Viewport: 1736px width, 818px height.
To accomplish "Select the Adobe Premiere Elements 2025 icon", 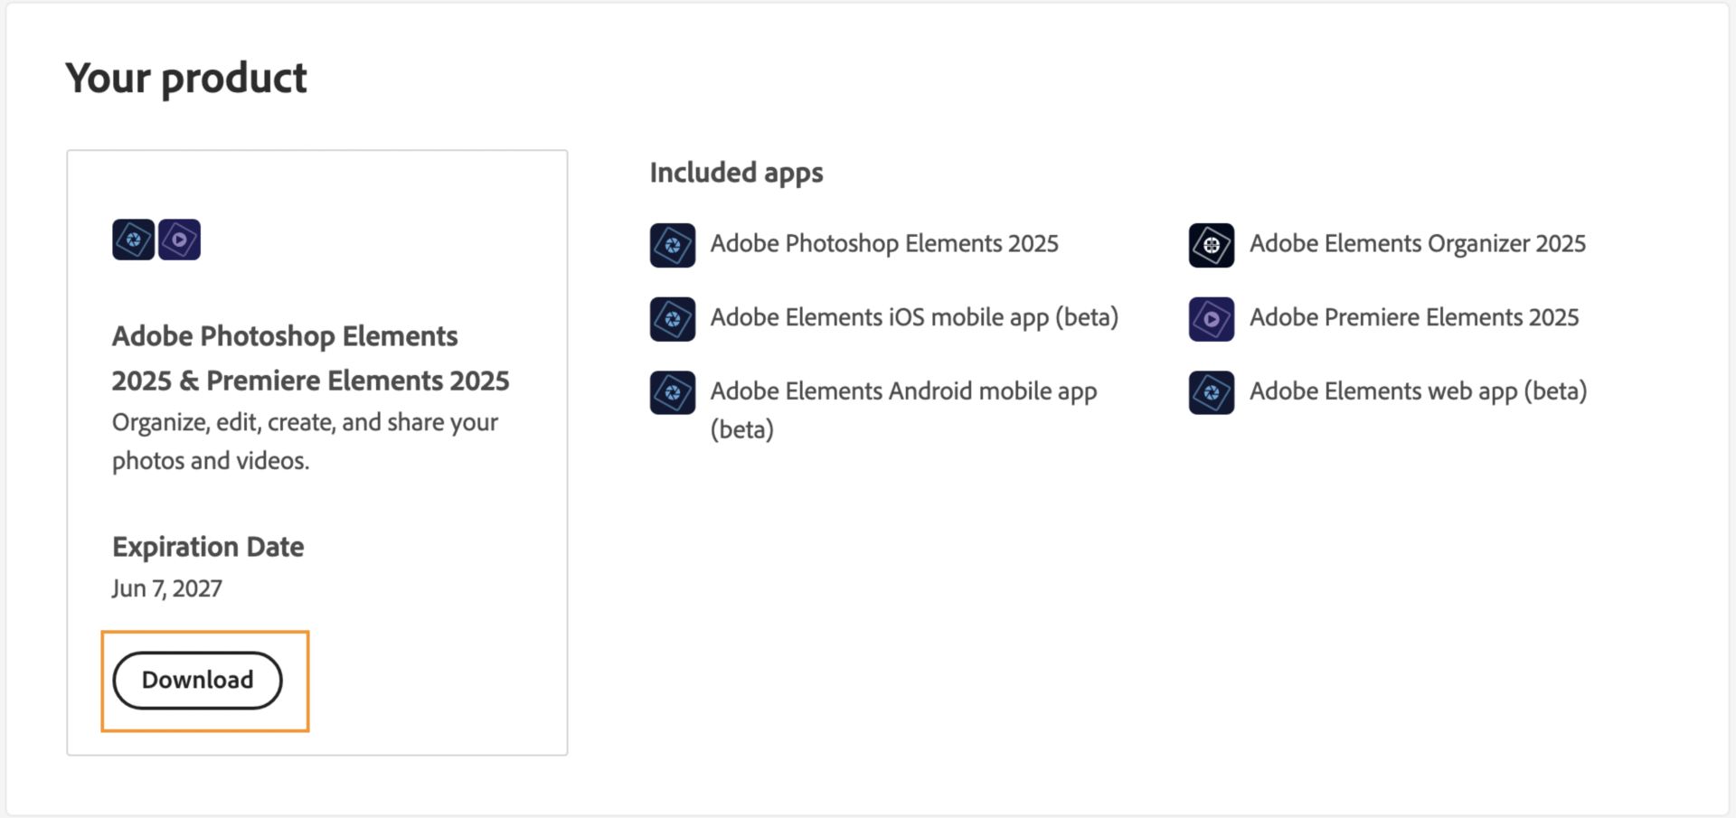I will pyautogui.click(x=1212, y=319).
